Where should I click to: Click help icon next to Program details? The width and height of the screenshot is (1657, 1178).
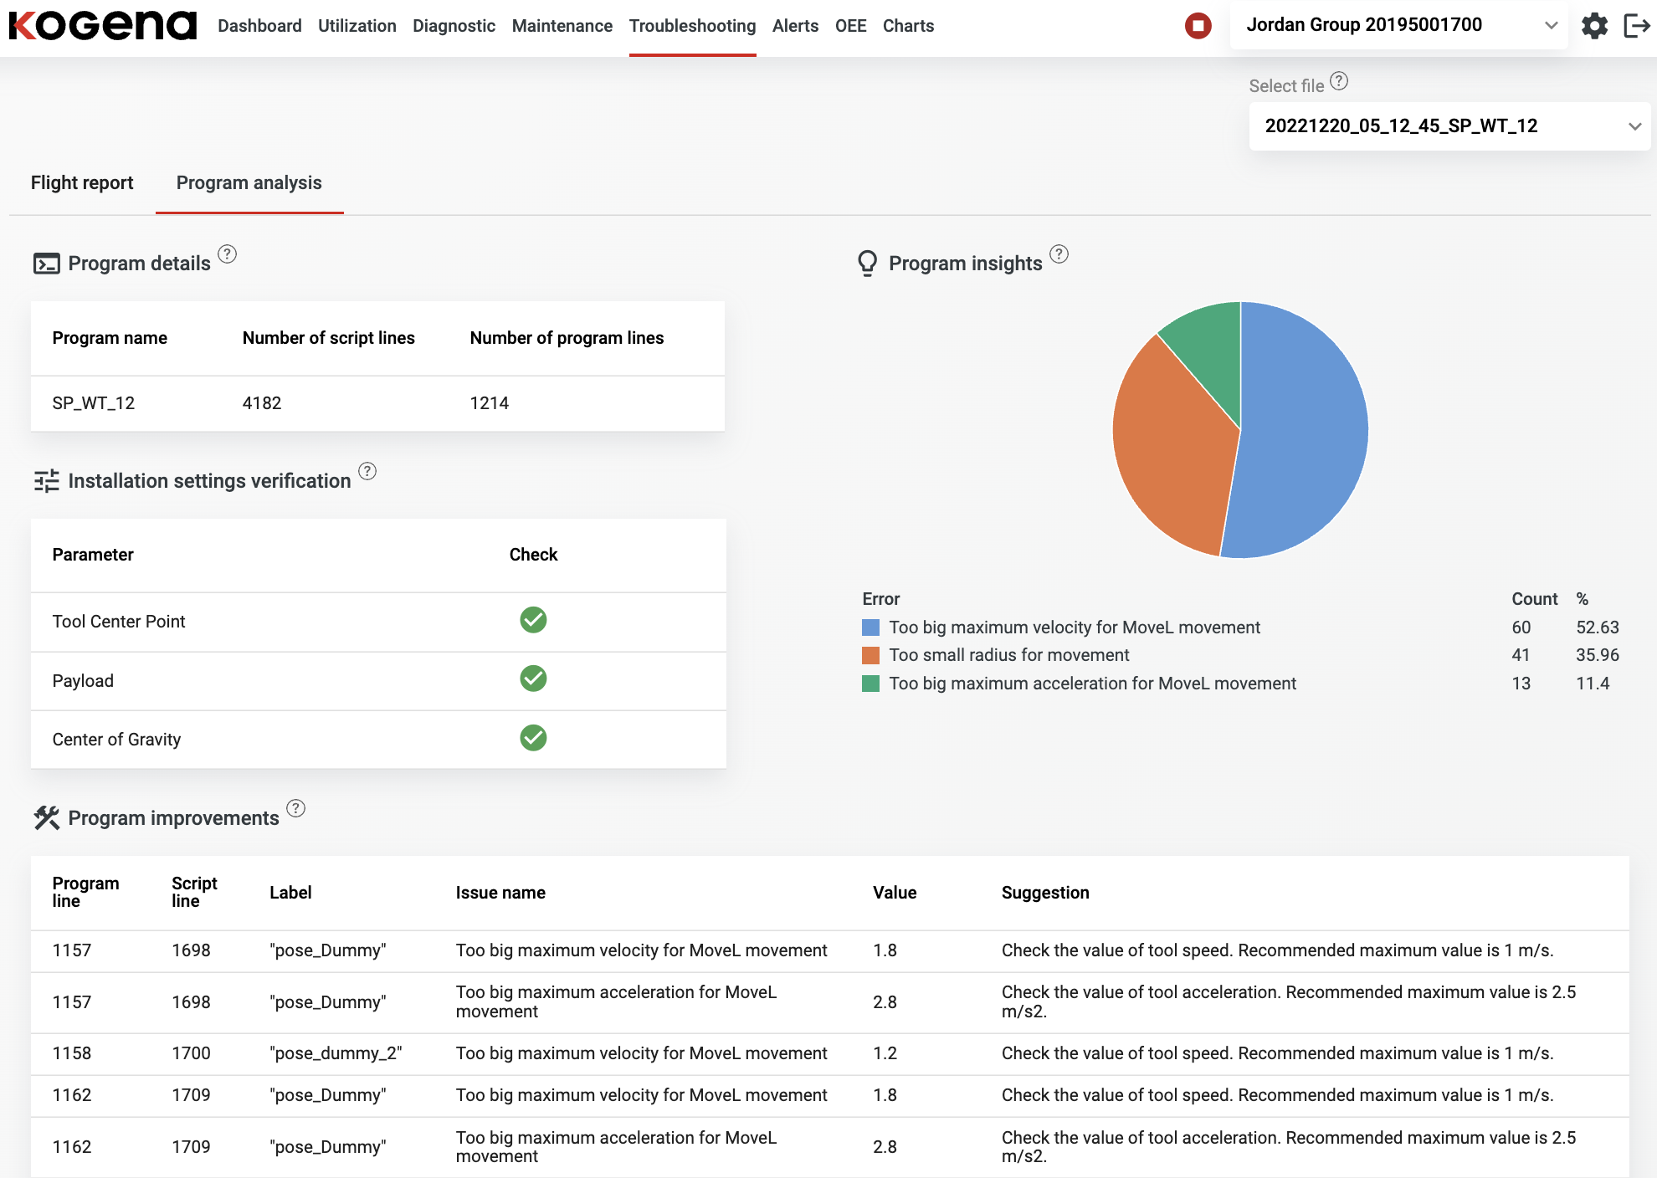(227, 254)
